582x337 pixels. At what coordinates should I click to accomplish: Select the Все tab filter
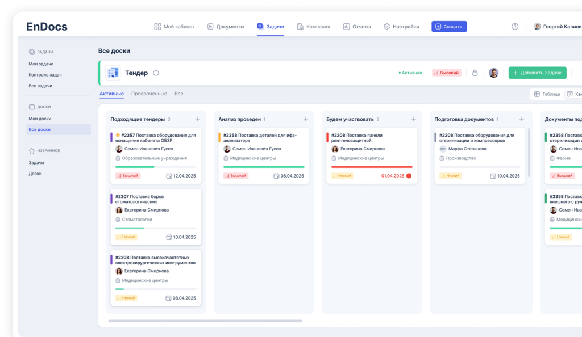click(179, 94)
